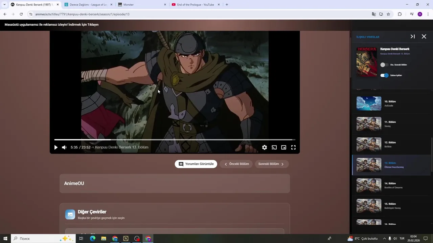Click the taskbar search box

[43, 239]
